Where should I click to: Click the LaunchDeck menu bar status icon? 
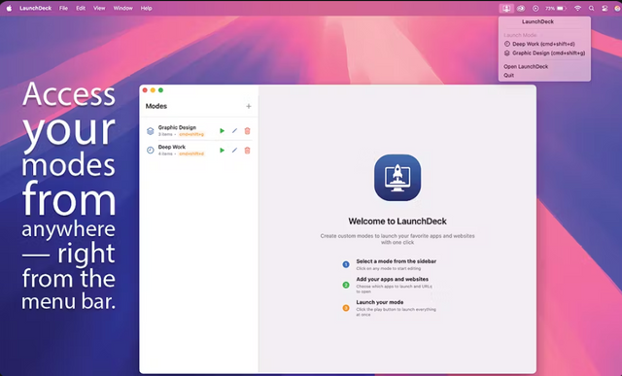506,9
